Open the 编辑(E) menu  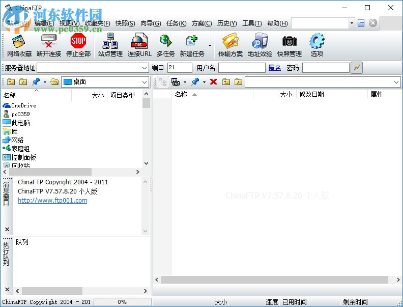point(44,23)
